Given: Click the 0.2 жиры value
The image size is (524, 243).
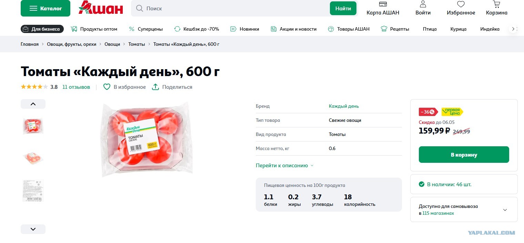Looking at the screenshot, I should (293, 197).
